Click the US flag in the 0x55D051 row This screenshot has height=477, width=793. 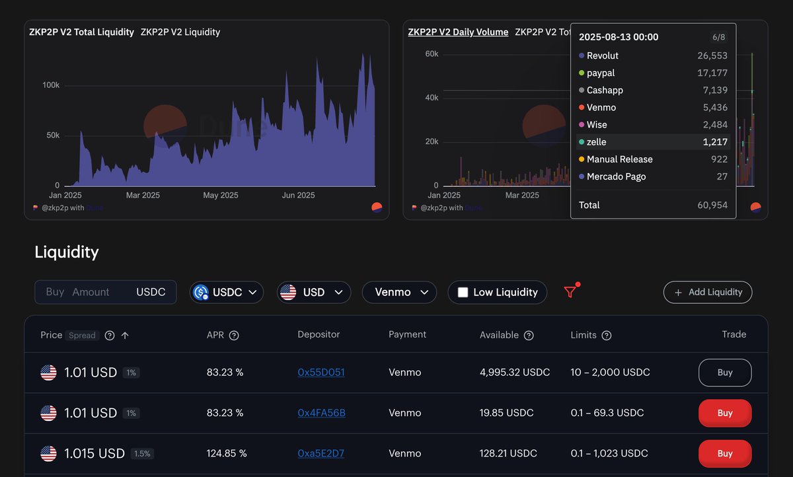pyautogui.click(x=49, y=373)
